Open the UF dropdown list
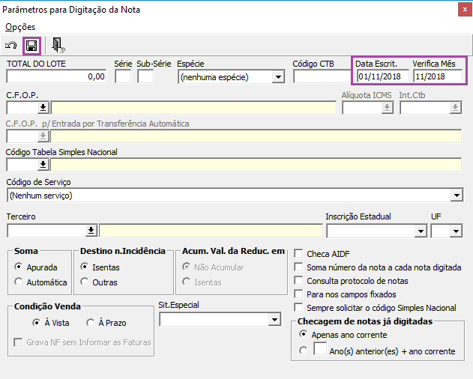 click(x=456, y=230)
